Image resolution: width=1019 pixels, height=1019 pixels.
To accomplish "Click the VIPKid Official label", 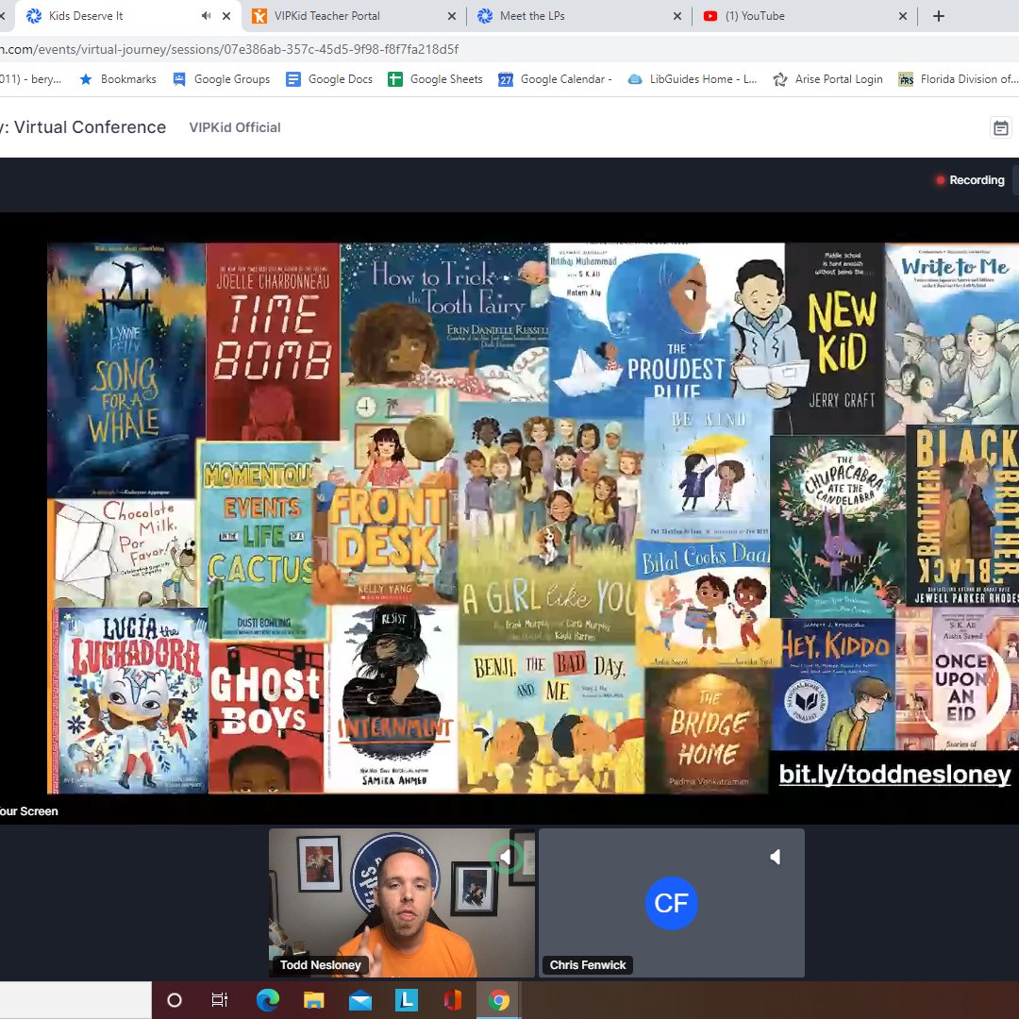I will point(235,127).
